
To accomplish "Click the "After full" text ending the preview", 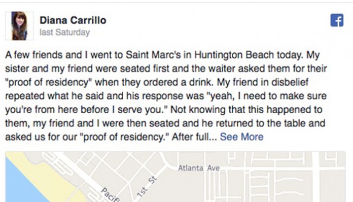I will click(190, 137).
